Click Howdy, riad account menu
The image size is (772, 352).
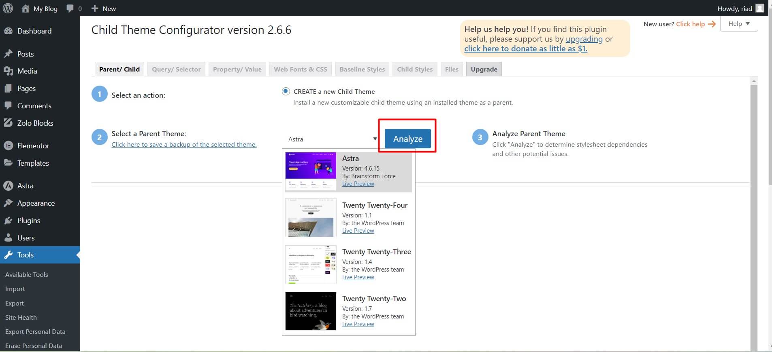coord(740,8)
